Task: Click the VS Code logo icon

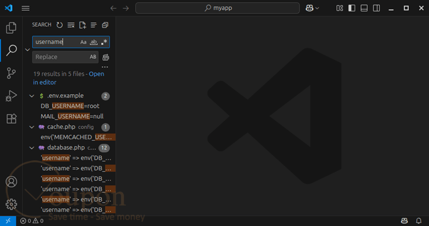Action: click(x=9, y=8)
